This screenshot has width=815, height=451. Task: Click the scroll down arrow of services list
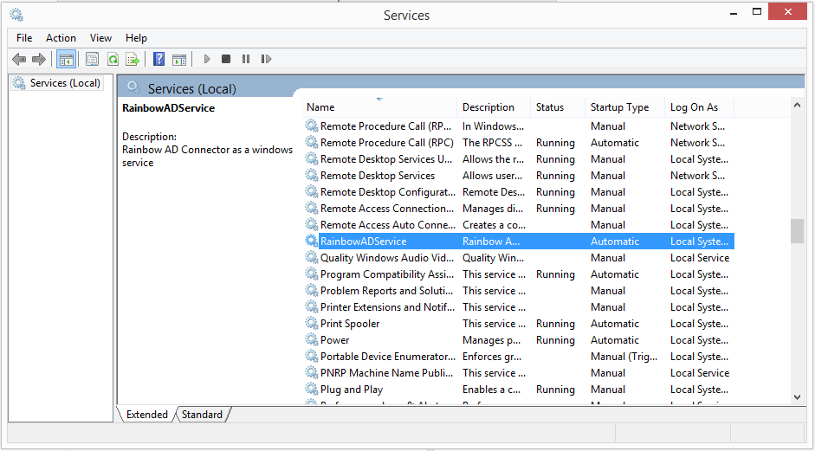798,396
